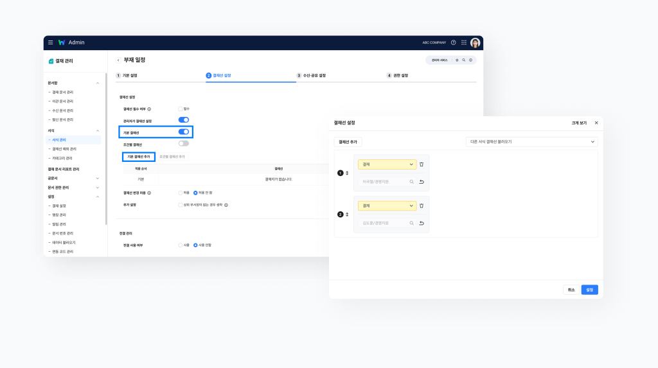Open the hamburger menu in Admin header

[x=51, y=42]
